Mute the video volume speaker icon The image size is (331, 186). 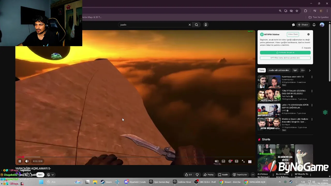pos(27,161)
